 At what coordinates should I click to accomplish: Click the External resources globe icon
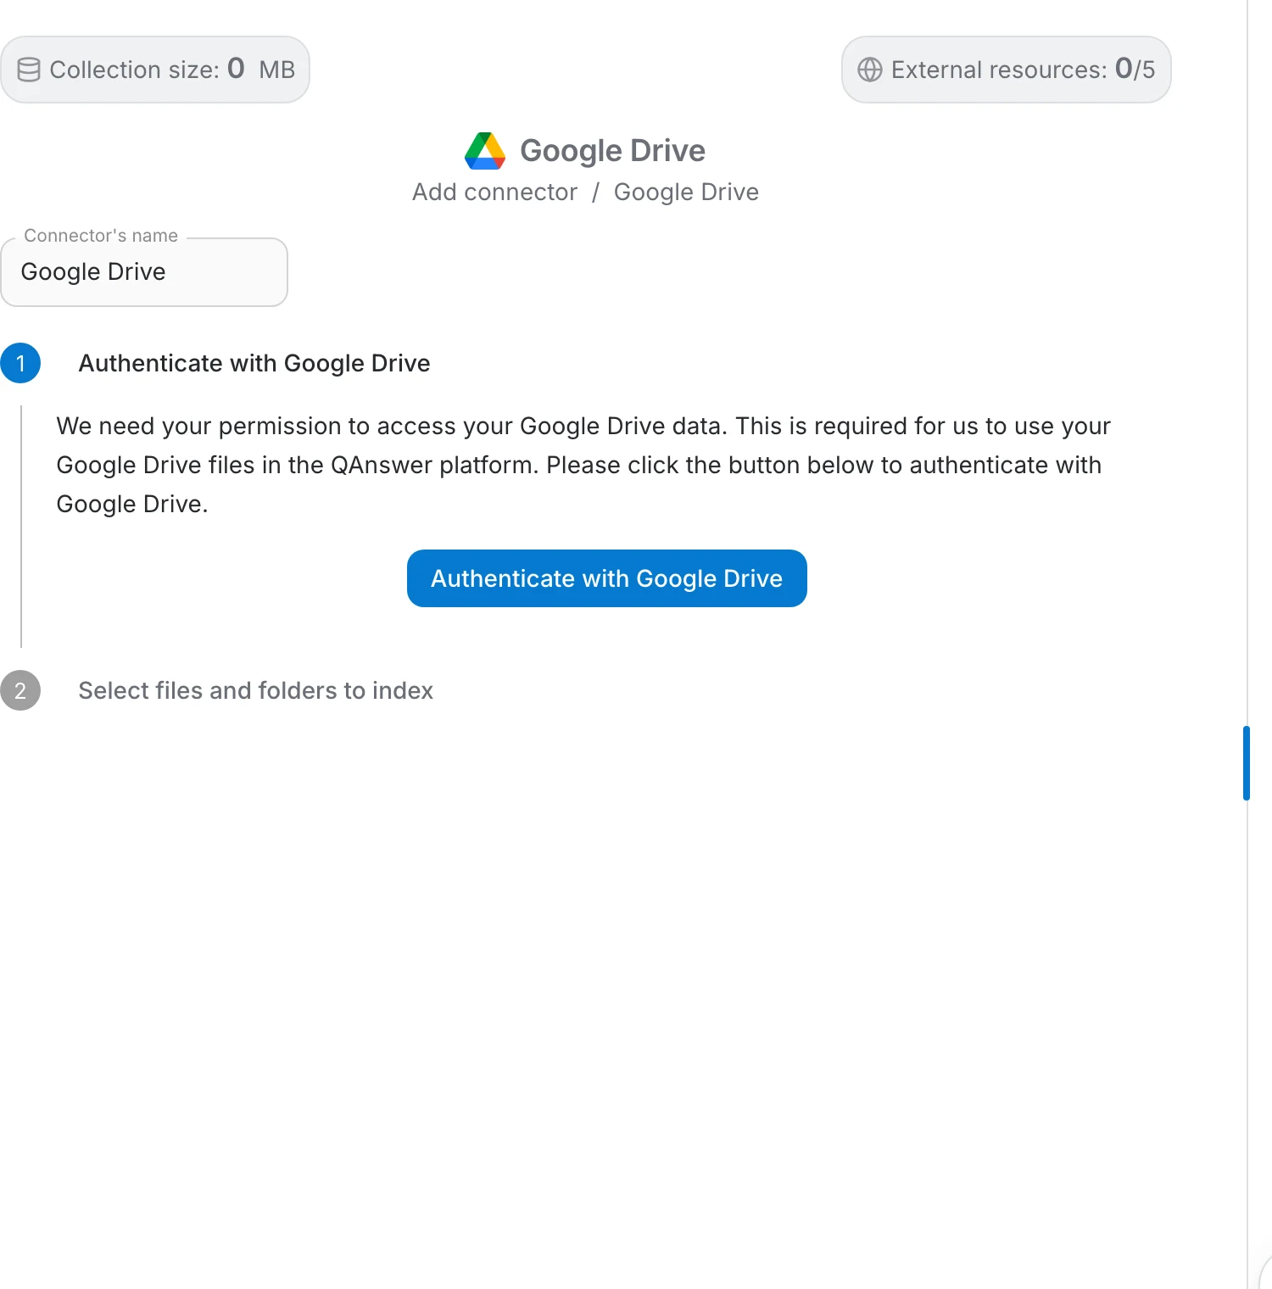point(870,70)
